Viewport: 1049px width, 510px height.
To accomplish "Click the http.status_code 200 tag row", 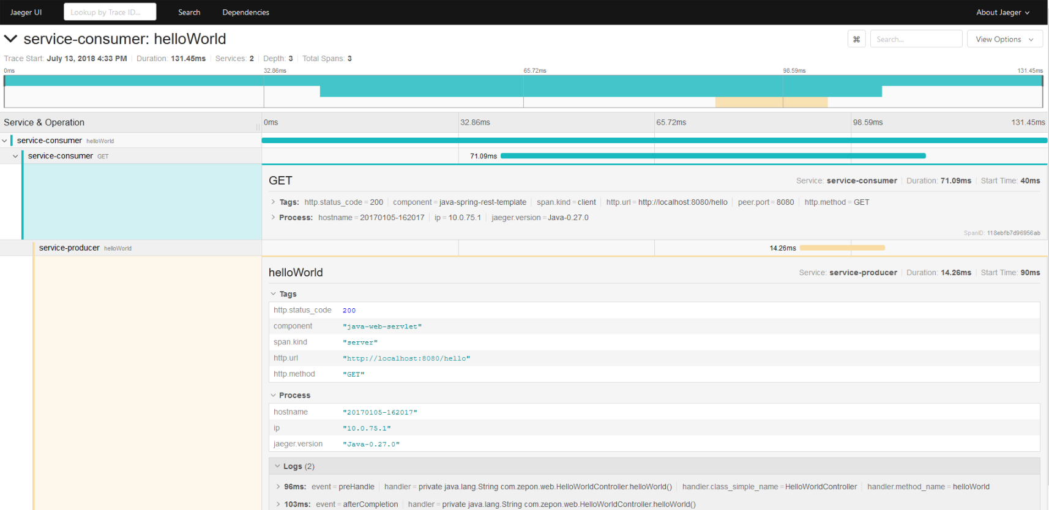I will pos(654,310).
